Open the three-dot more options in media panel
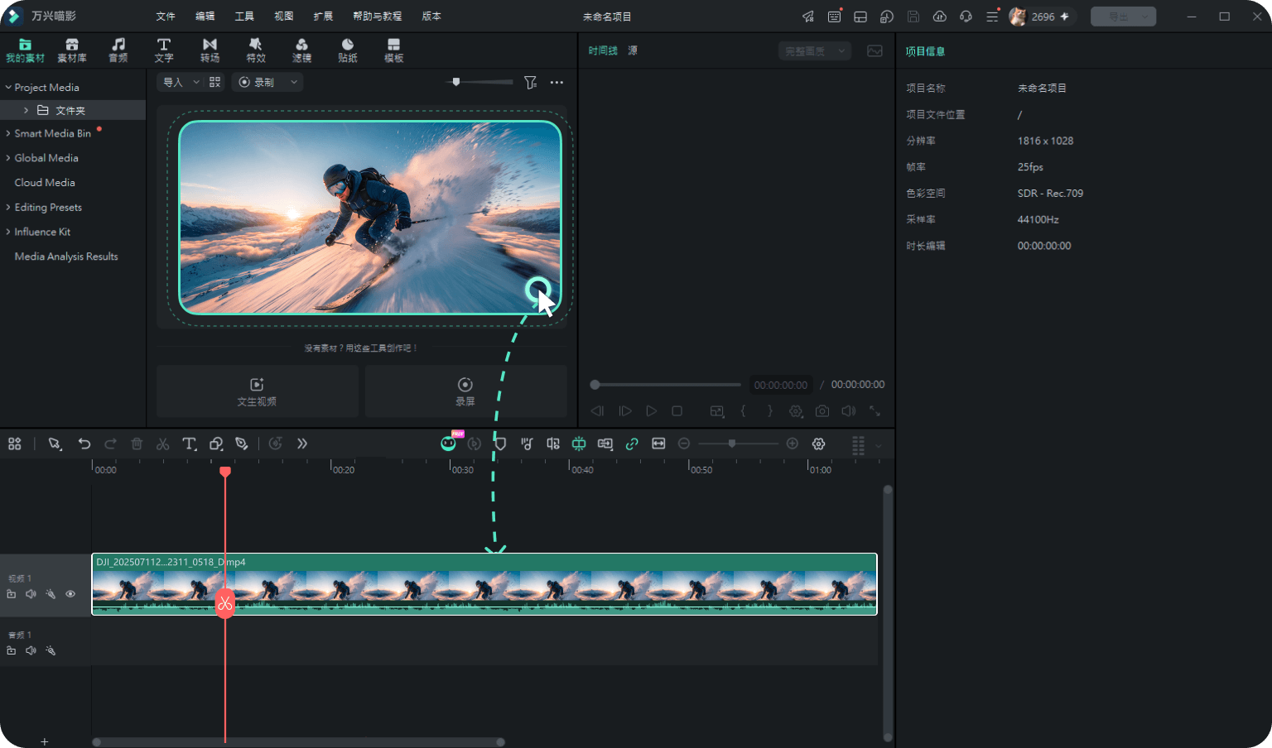Image resolution: width=1272 pixels, height=748 pixels. point(556,82)
